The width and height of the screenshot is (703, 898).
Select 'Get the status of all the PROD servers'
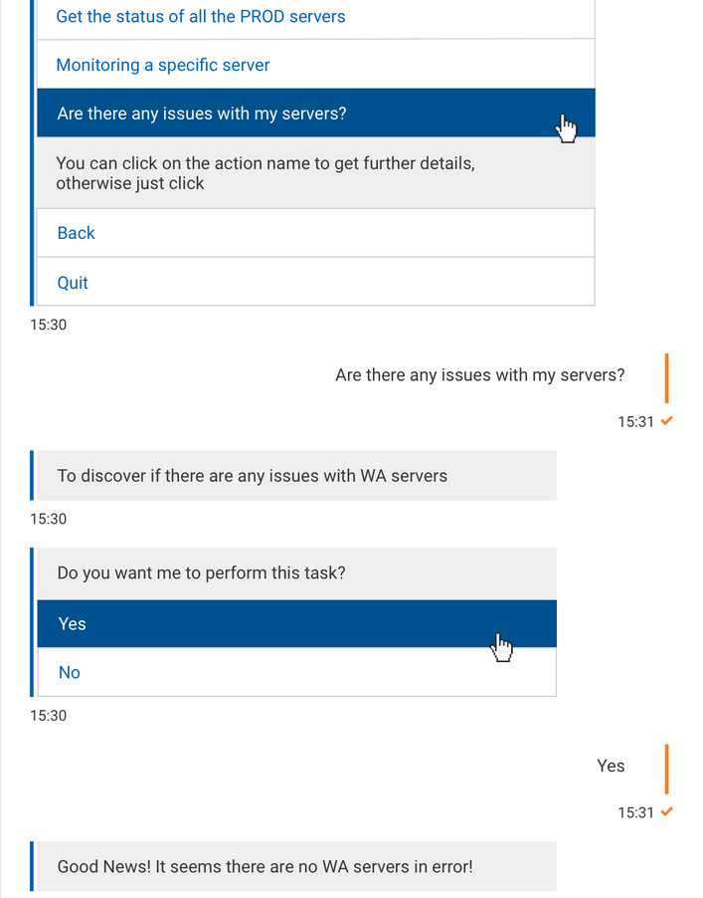click(201, 17)
